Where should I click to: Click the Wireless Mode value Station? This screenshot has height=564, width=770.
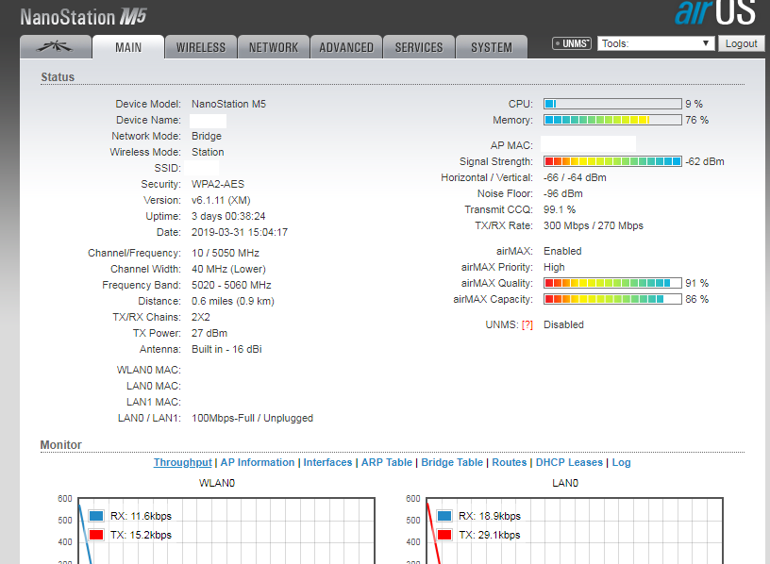click(208, 152)
